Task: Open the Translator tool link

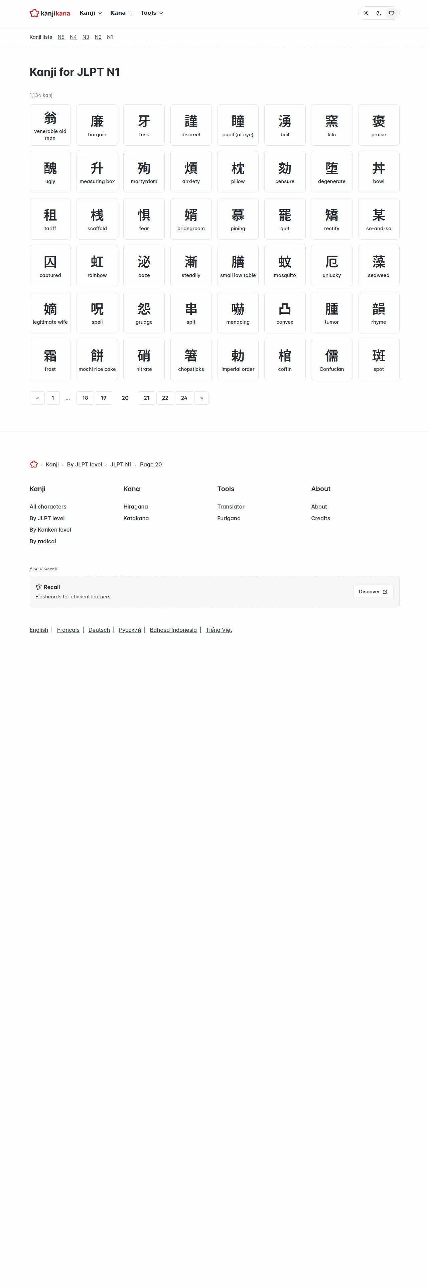Action: [x=231, y=507]
